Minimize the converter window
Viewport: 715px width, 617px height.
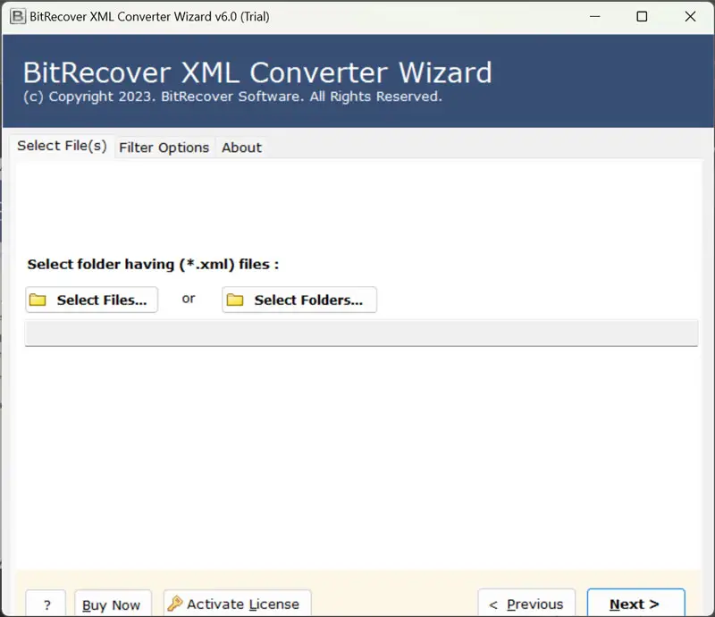(593, 16)
